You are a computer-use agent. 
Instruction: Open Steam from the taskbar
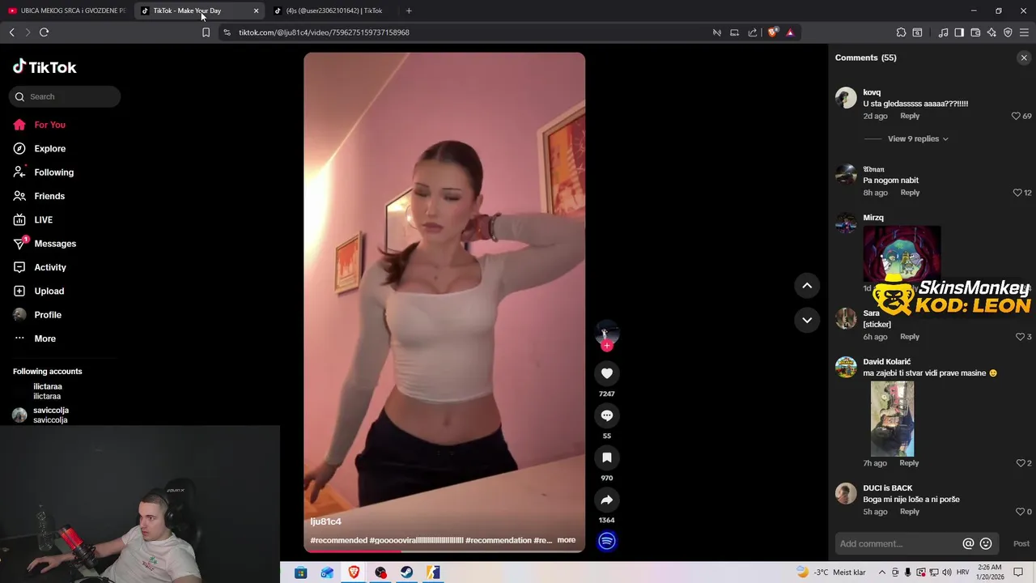(407, 572)
